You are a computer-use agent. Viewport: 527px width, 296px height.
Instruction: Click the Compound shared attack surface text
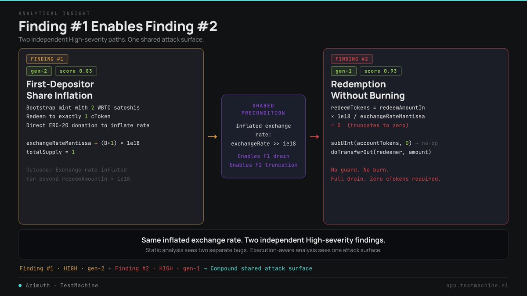coord(261,268)
